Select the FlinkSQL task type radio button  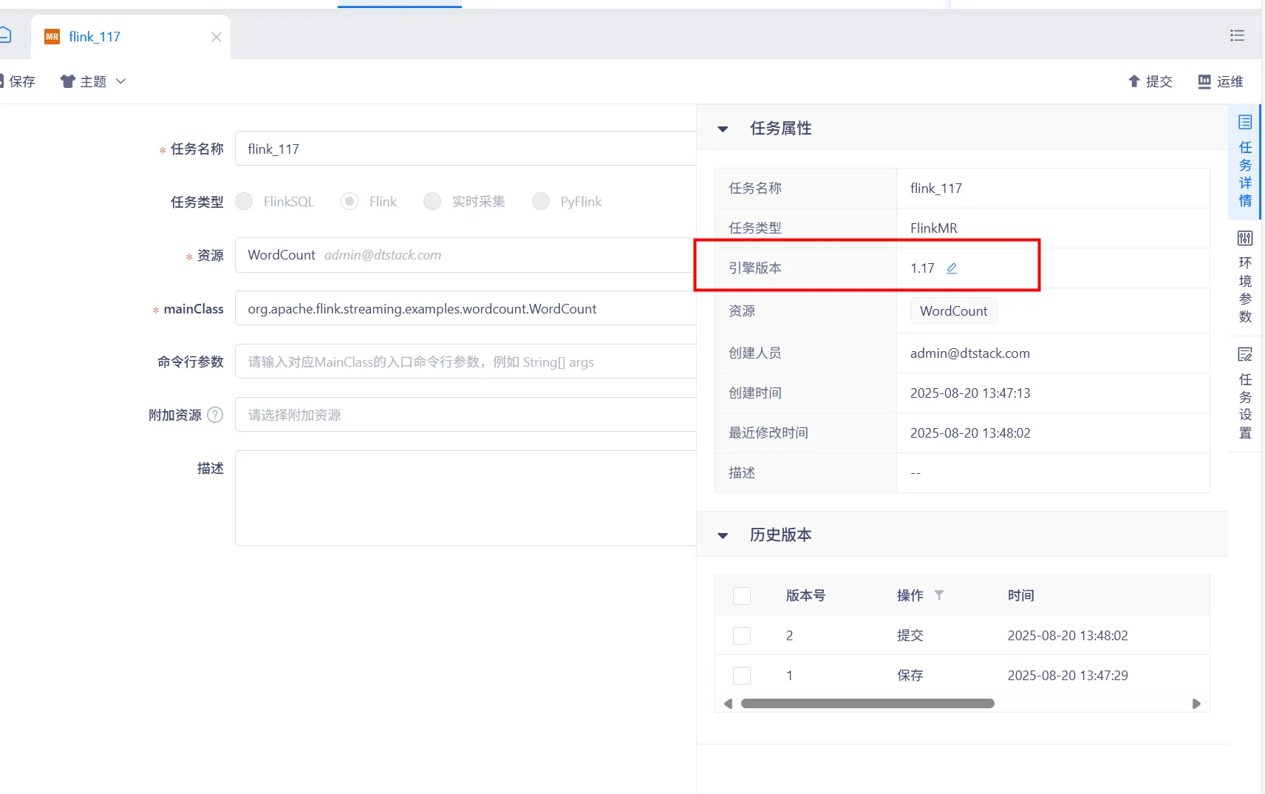[244, 201]
